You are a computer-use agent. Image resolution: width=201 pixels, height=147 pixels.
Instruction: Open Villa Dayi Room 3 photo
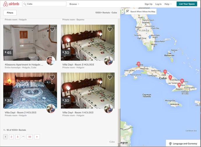click(x=88, y=42)
